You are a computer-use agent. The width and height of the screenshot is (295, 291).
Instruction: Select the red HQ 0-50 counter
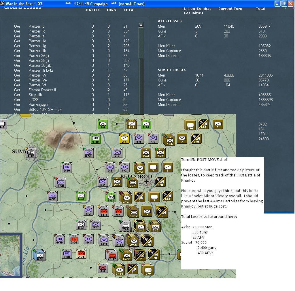[x=74, y=239]
